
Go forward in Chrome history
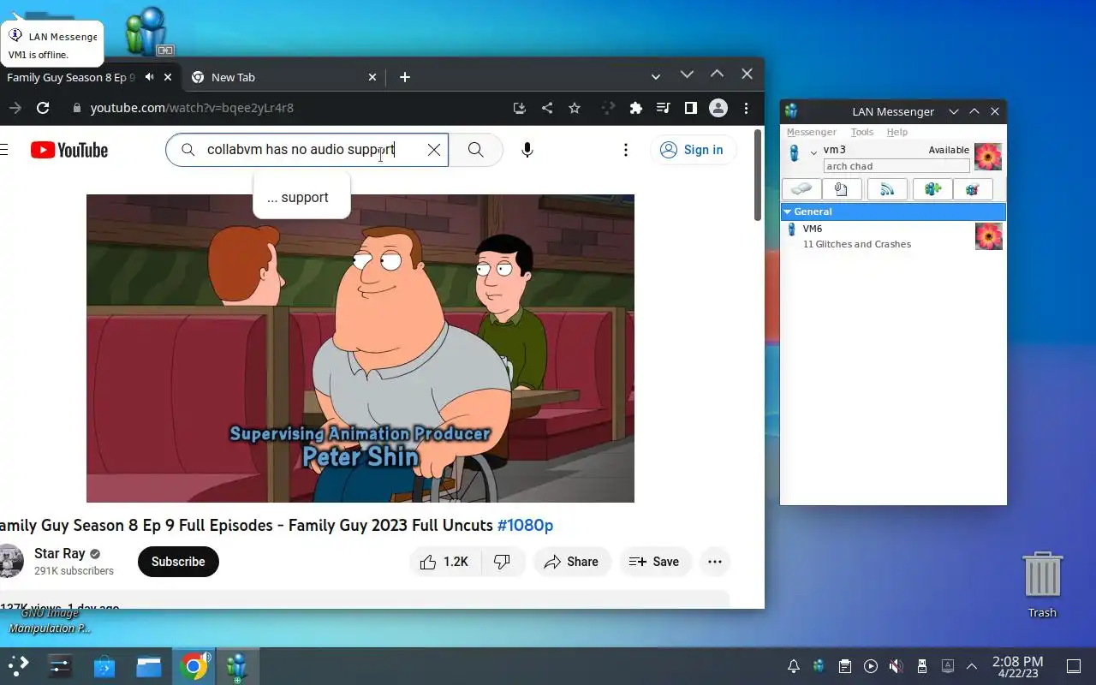pyautogui.click(x=15, y=108)
